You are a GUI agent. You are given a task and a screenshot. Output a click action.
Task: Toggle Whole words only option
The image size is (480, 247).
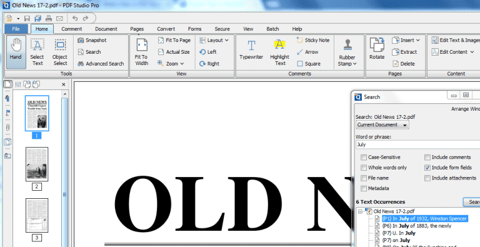(x=364, y=168)
